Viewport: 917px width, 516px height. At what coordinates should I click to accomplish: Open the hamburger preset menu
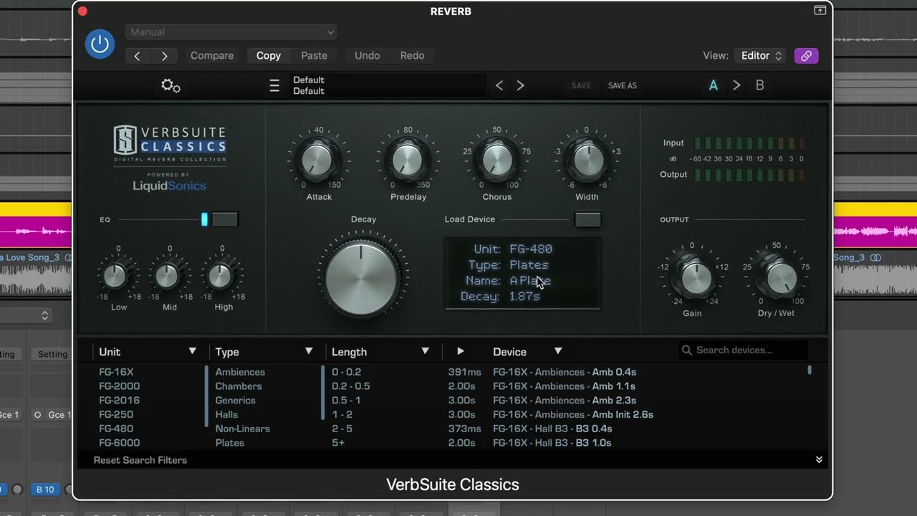click(274, 86)
